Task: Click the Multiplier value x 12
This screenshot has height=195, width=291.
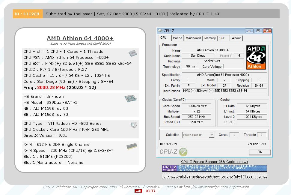Action: point(197,111)
